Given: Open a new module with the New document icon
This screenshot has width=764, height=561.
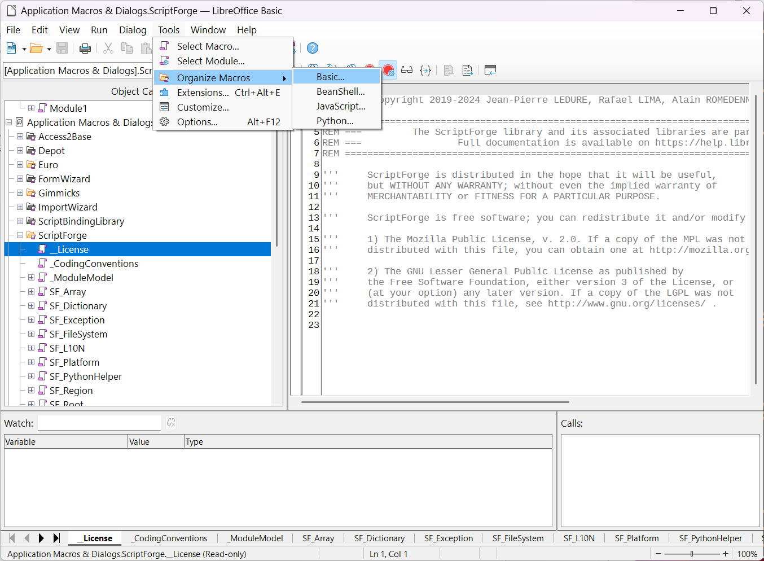Looking at the screenshot, I should pos(10,49).
